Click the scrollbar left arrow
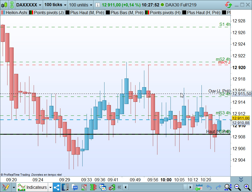Screen dimensions: 252x192 (x=126, y=187)
